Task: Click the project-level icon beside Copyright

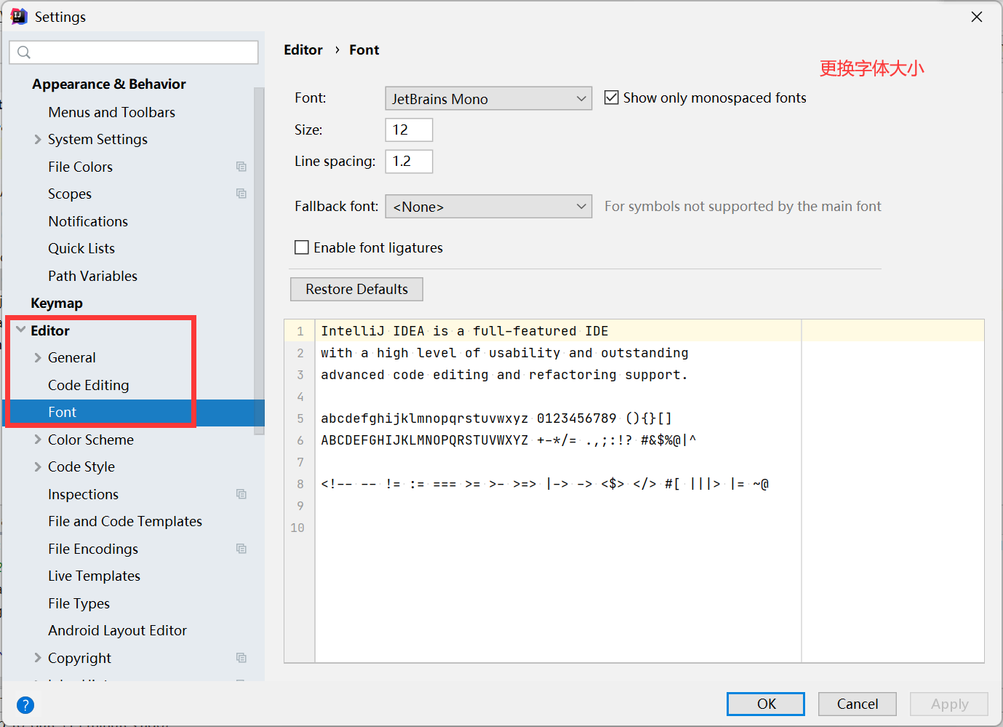Action: pyautogui.click(x=241, y=658)
